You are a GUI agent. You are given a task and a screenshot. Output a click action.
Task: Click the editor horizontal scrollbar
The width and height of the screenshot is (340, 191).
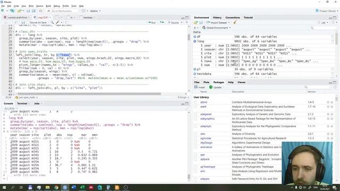(x=89, y=94)
